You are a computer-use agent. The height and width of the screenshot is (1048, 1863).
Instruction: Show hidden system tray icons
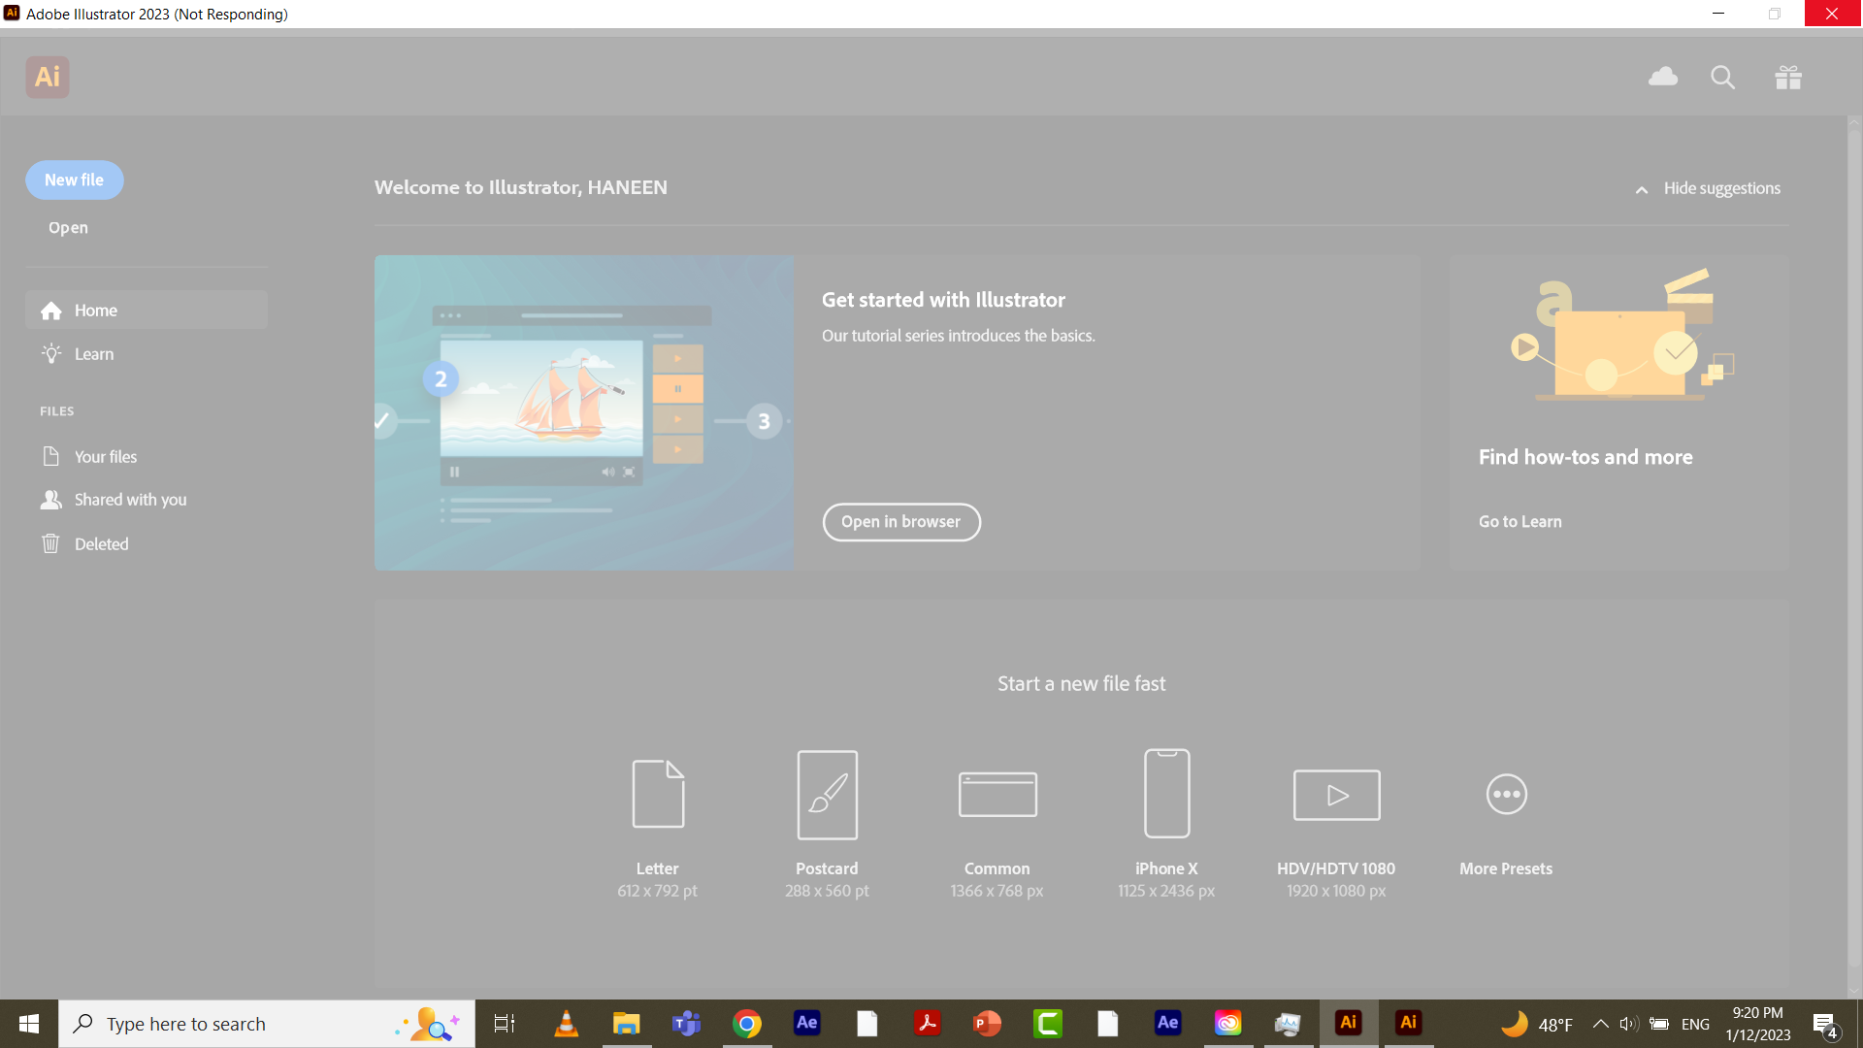(1601, 1024)
